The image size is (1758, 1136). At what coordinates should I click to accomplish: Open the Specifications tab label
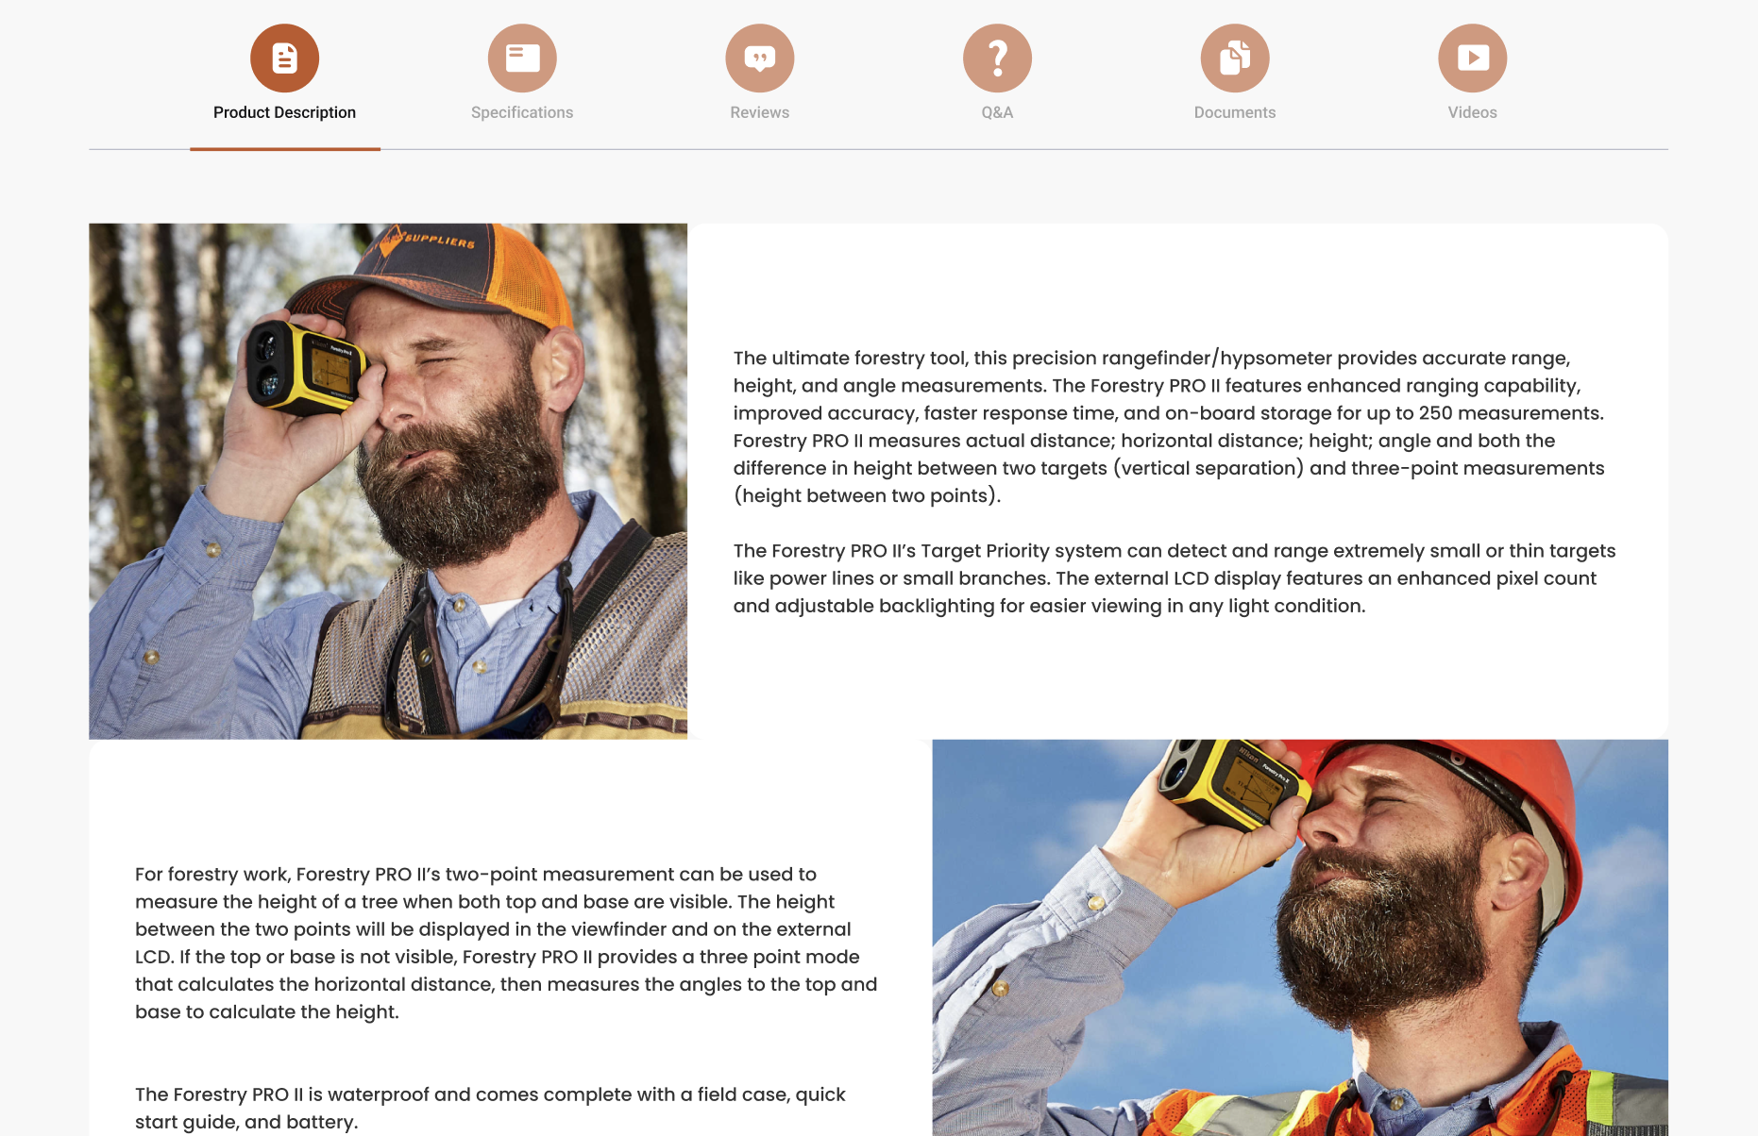point(522,112)
